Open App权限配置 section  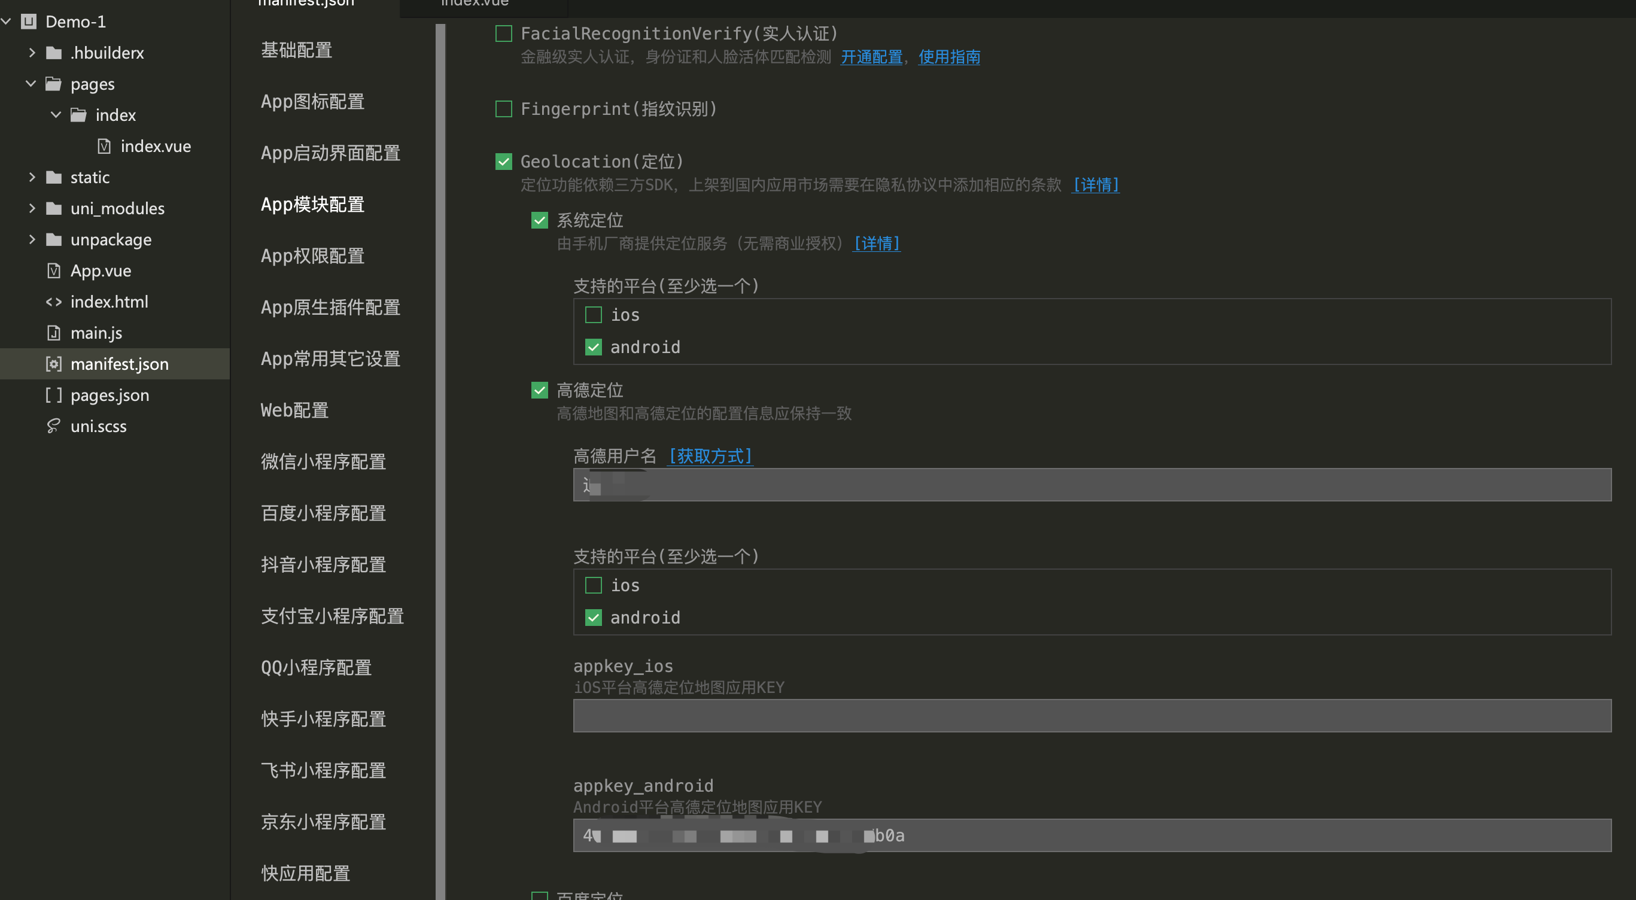[312, 256]
